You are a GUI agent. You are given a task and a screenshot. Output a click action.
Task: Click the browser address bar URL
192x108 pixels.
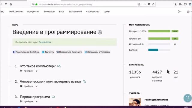click(65, 4)
